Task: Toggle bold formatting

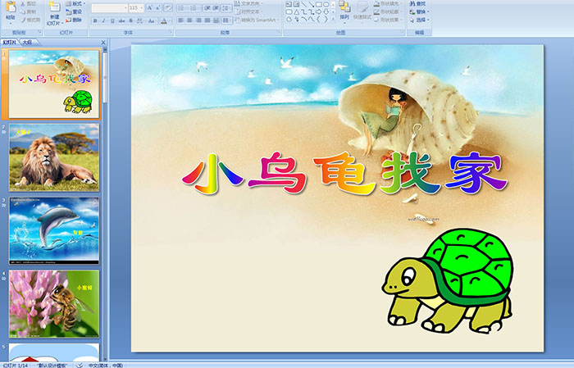Action: click(x=95, y=20)
